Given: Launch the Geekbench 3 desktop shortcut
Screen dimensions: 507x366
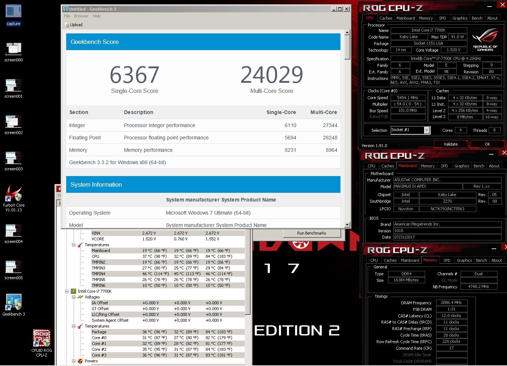Looking at the screenshot, I should pos(13,305).
